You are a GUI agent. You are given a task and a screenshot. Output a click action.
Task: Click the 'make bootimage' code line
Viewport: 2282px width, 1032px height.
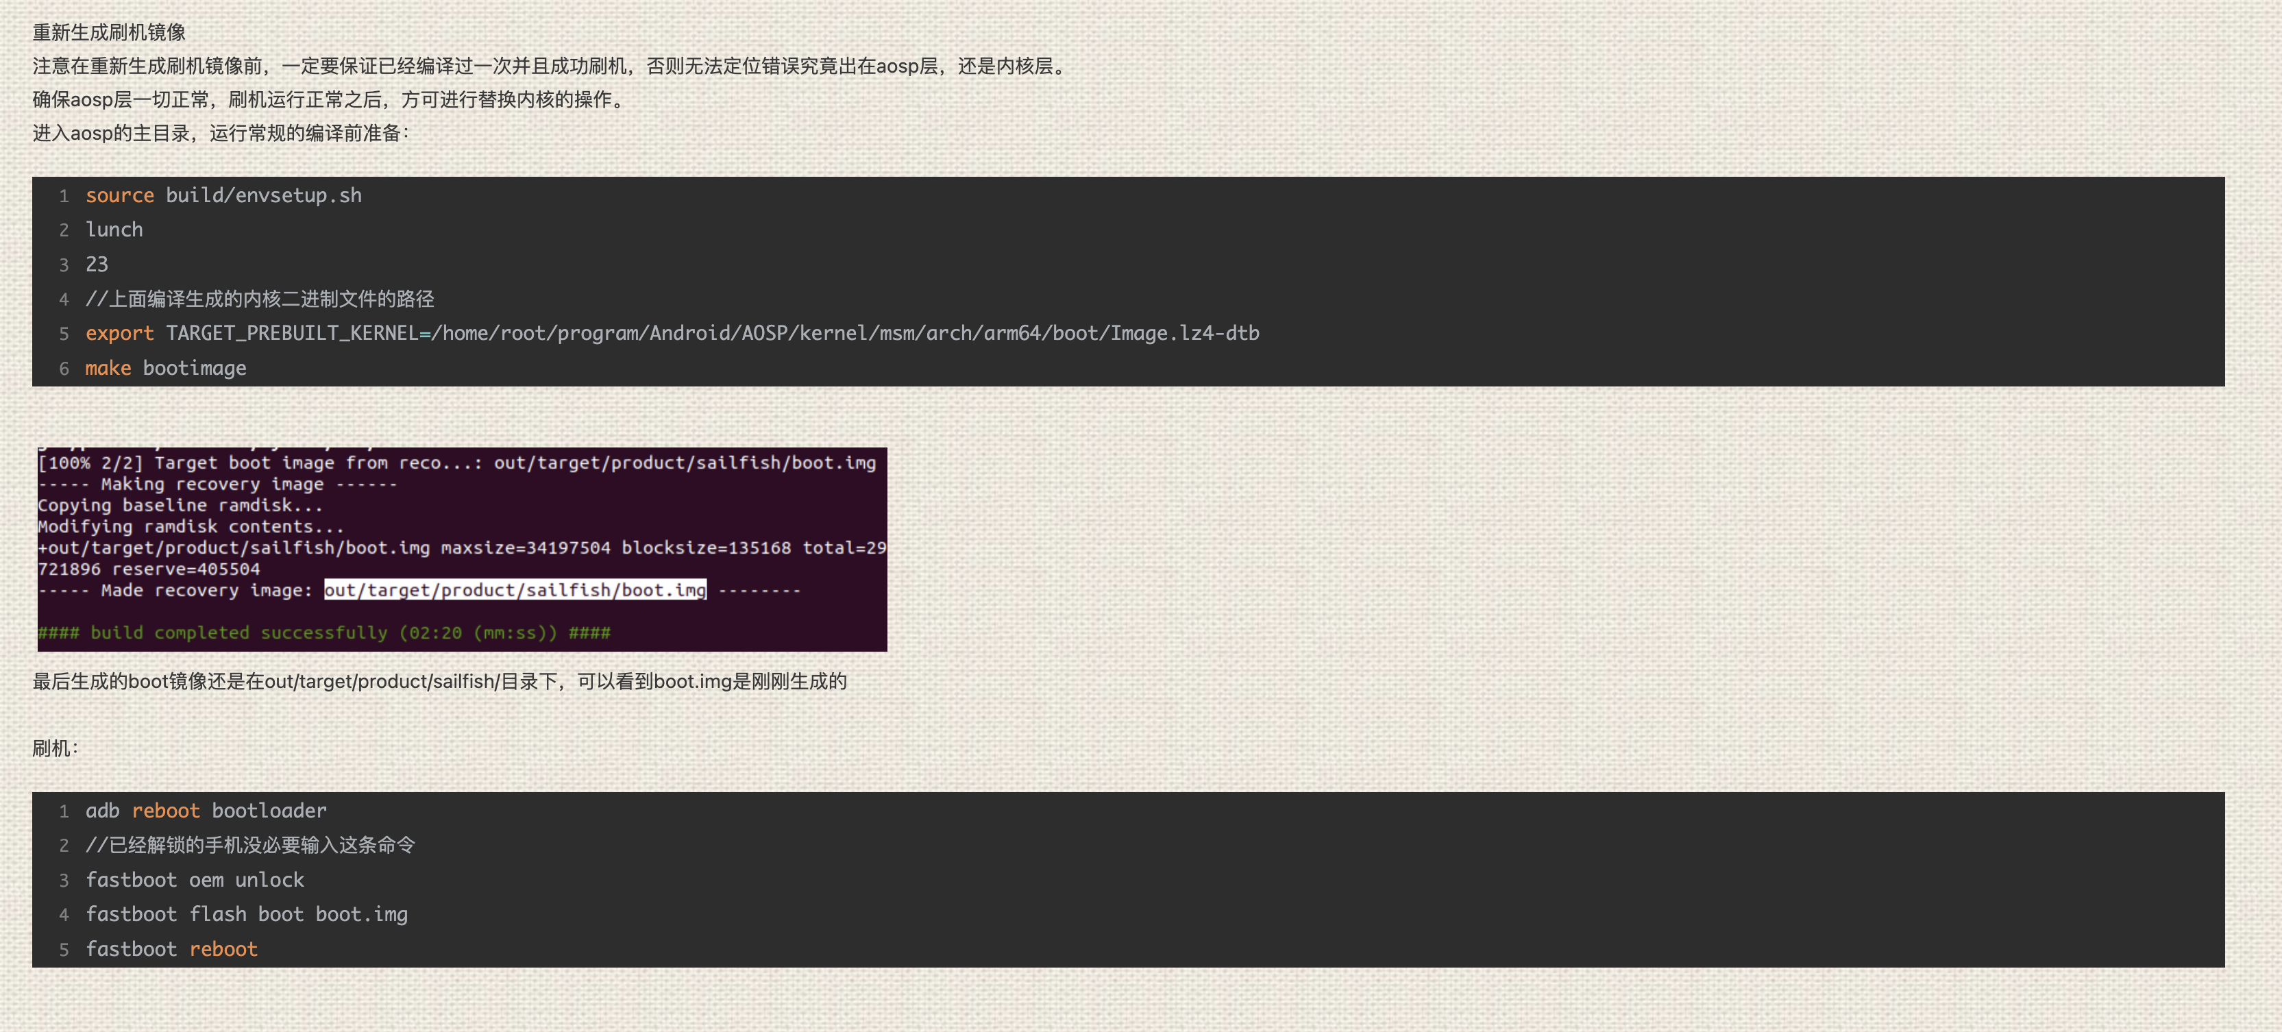click(166, 369)
